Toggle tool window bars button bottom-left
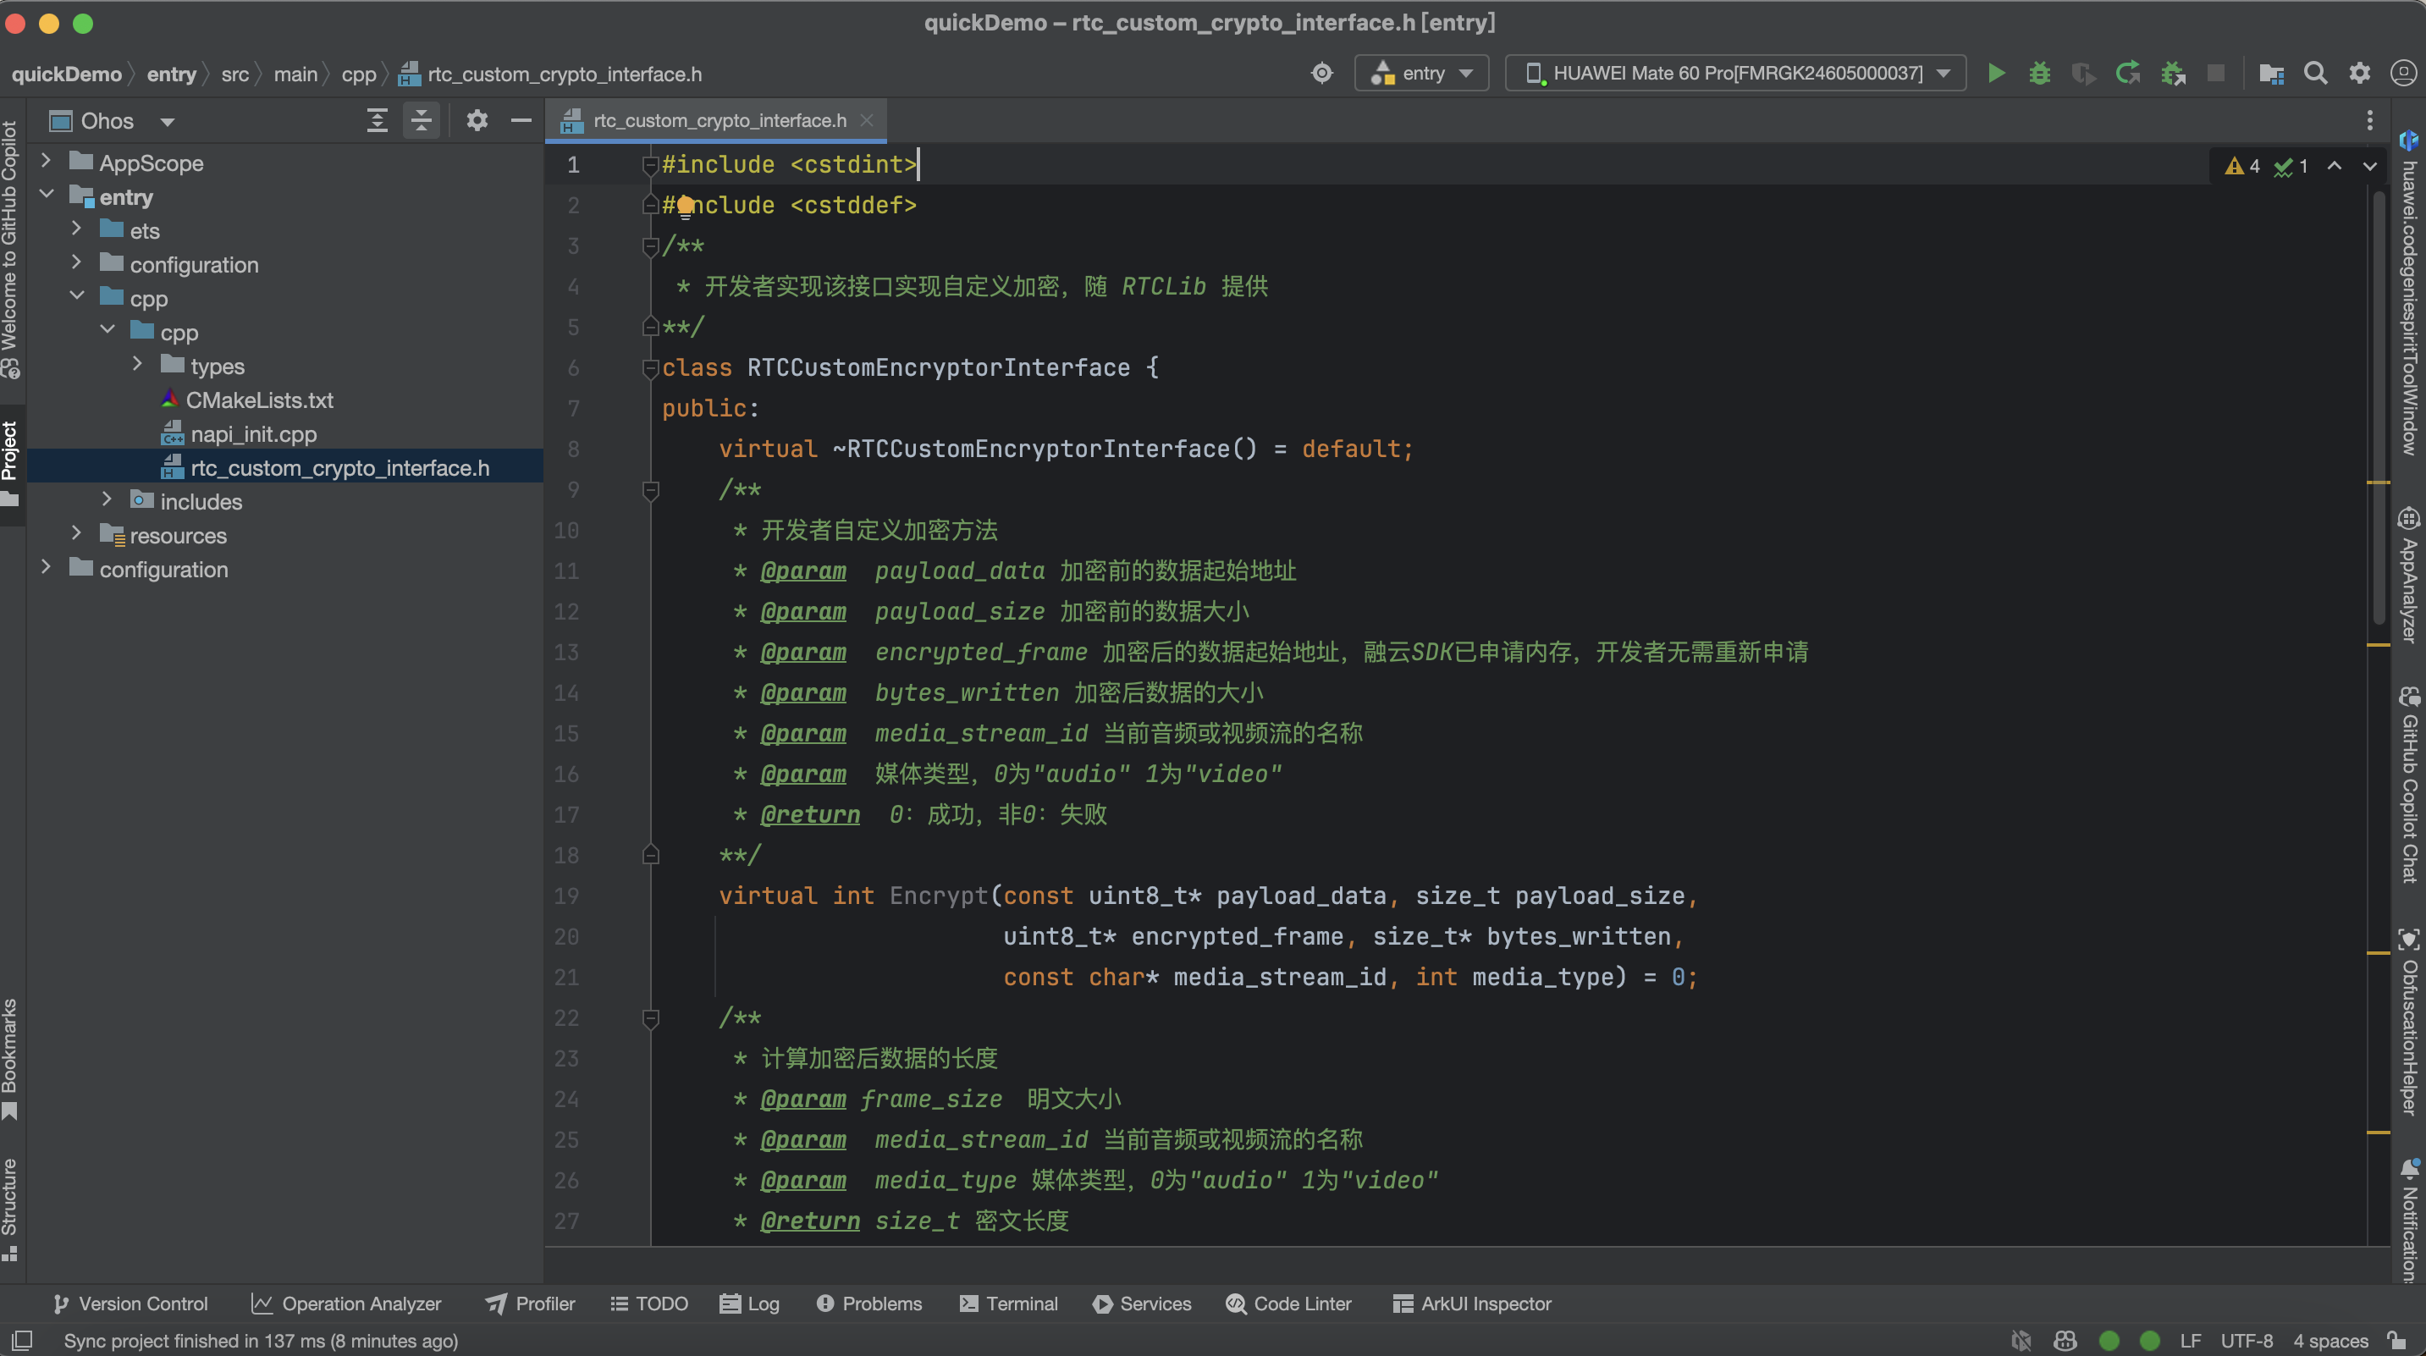Image resolution: width=2426 pixels, height=1356 pixels. [22, 1340]
